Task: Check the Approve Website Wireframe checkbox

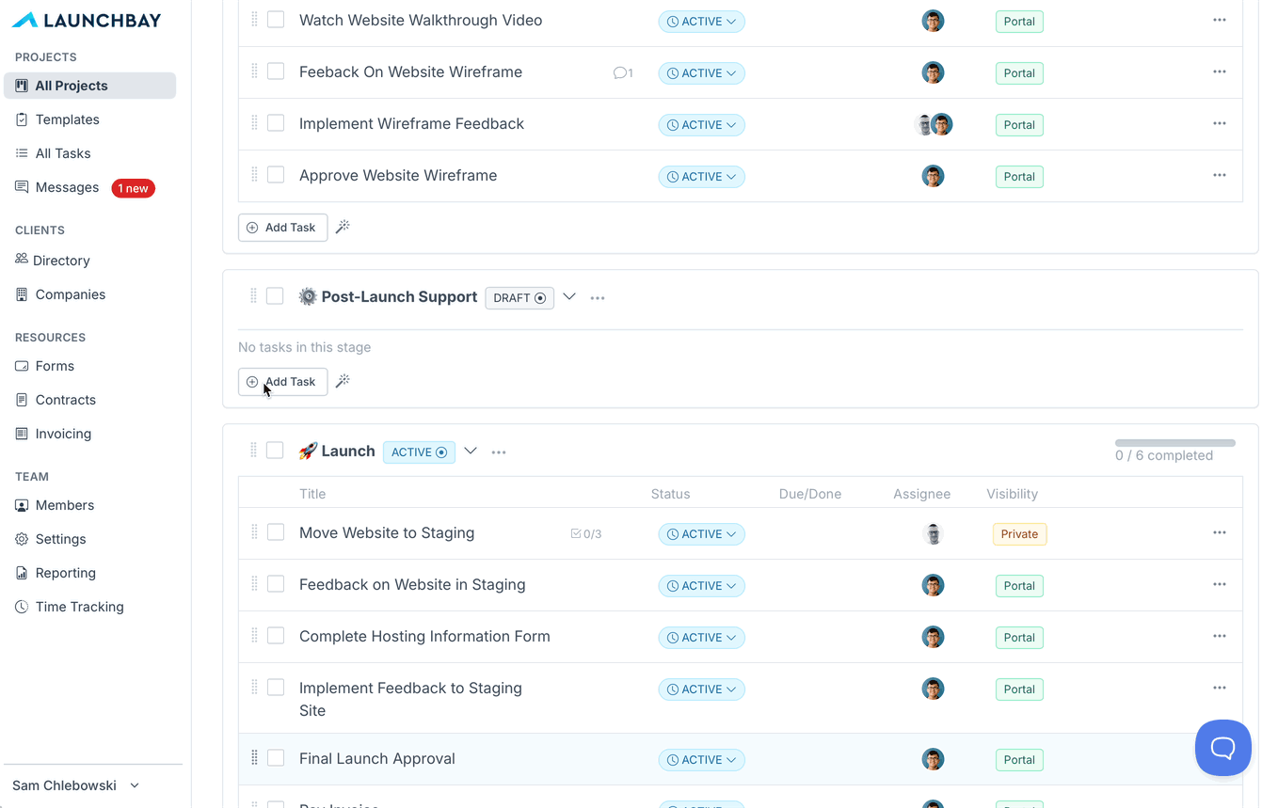Action: click(276, 175)
